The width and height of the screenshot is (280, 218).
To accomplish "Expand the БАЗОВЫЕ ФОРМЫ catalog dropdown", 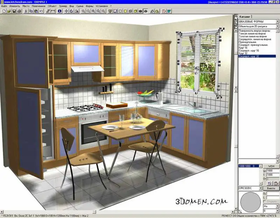I will [277, 22].
